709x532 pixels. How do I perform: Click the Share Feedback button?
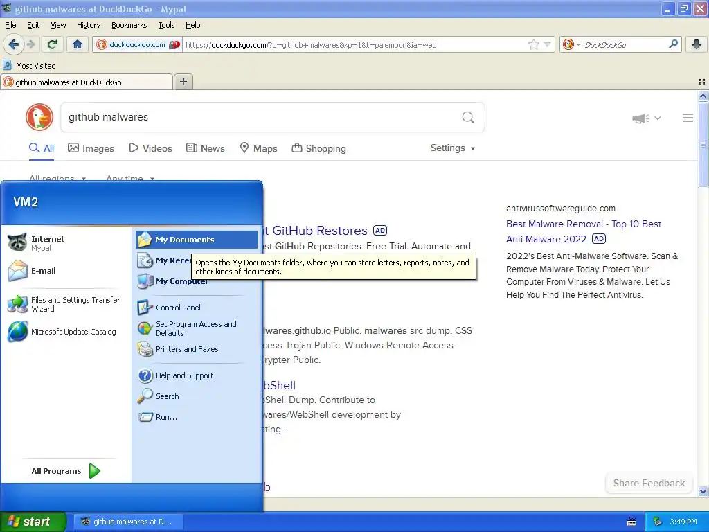pos(649,483)
